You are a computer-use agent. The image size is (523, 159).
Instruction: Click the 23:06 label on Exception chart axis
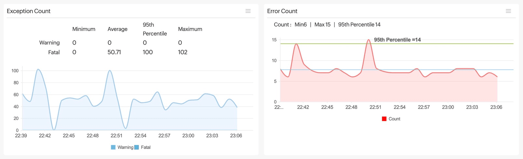coord(236,136)
